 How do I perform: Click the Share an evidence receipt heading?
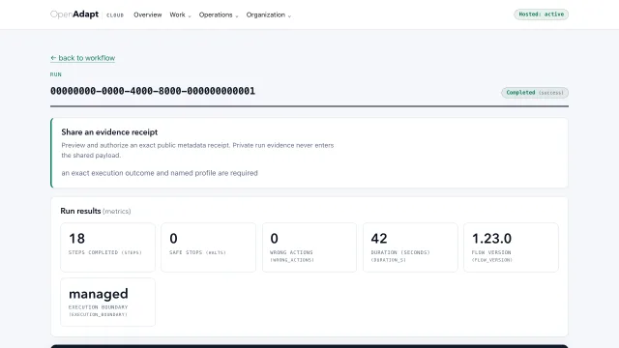[x=109, y=132]
